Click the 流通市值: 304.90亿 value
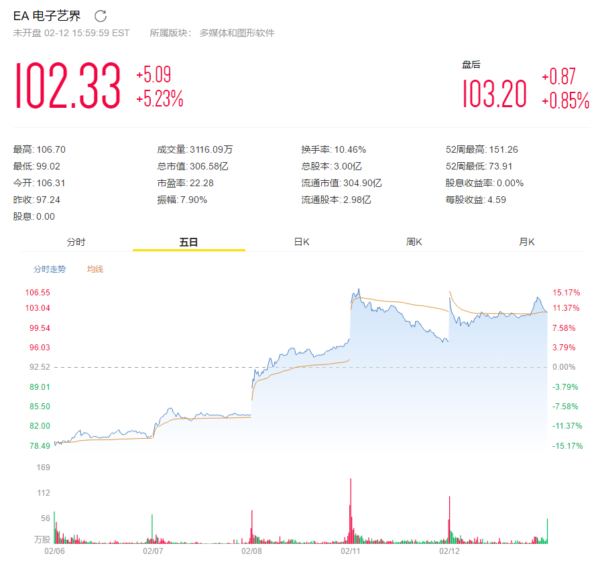Screen dimensions: 594x562 (x=342, y=183)
